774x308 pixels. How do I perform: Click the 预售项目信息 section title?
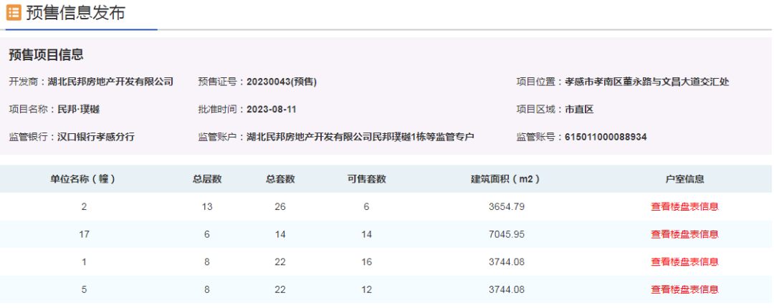(46, 55)
